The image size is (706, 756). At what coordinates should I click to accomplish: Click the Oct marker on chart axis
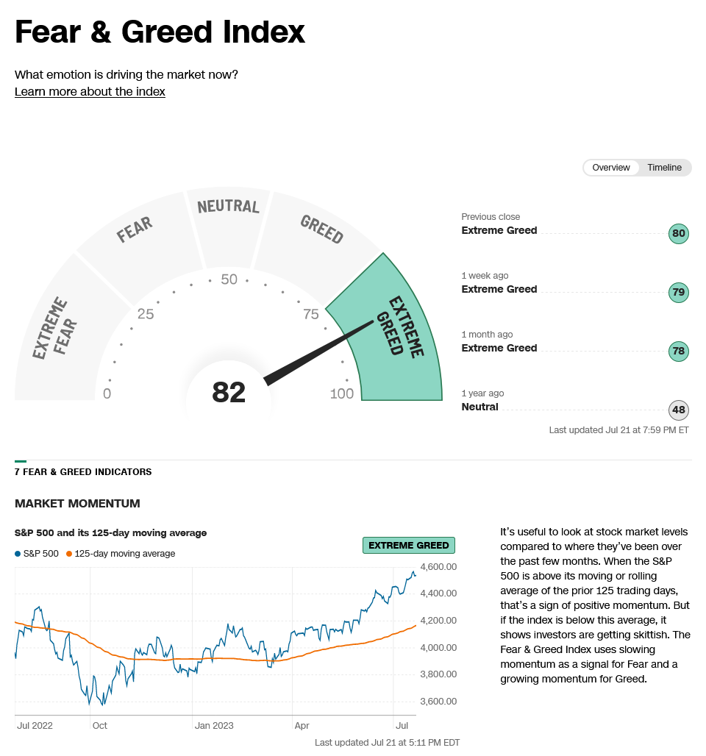pos(99,725)
